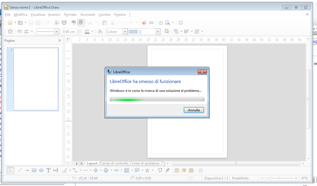Expand the Open folder dropdown arrow
The height and width of the screenshot is (186, 317).
(x=26, y=23)
